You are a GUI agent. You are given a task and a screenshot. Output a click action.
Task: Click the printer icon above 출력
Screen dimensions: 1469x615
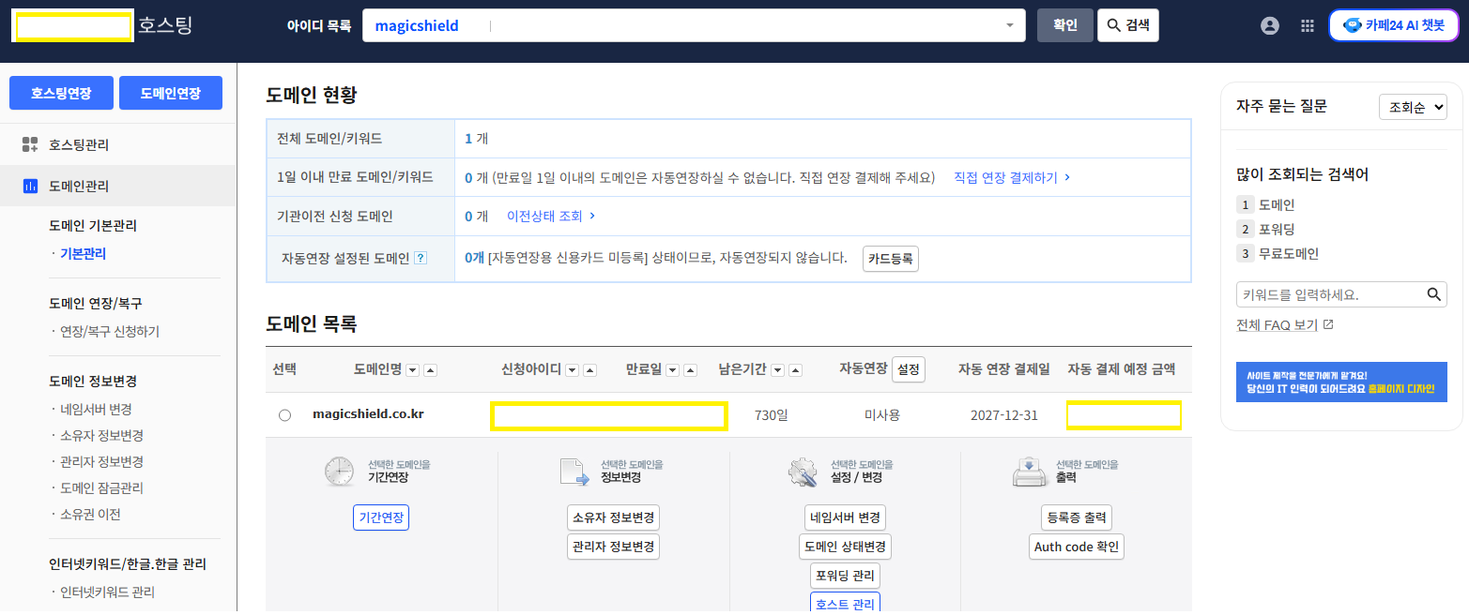tap(1030, 472)
